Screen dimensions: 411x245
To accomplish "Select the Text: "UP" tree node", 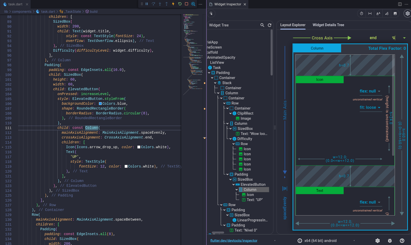I will pyautogui.click(x=254, y=200).
